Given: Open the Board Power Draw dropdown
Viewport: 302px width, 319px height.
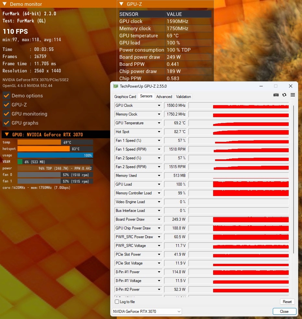Looking at the screenshot, I should [159, 219].
